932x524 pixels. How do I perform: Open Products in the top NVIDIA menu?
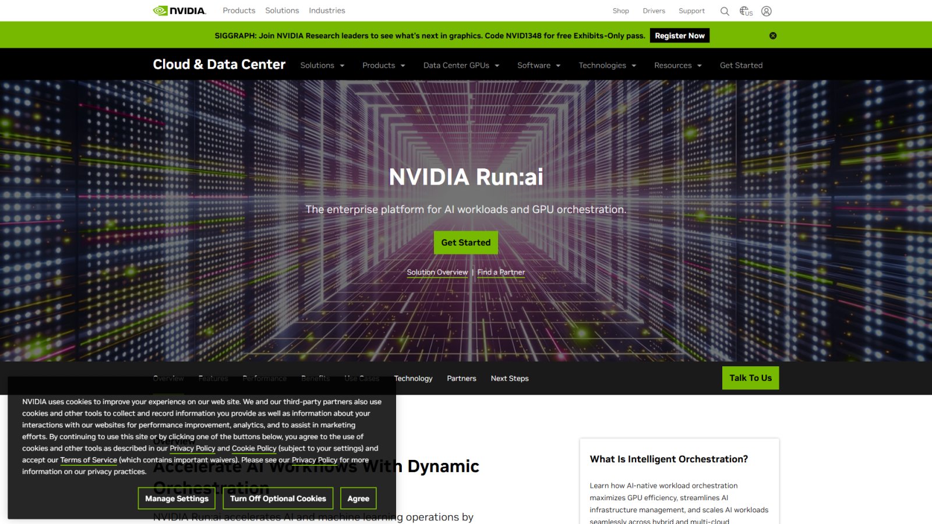[239, 10]
